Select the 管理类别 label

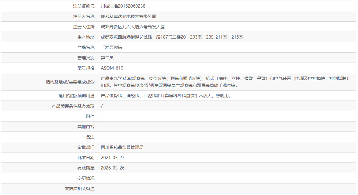[86, 58]
